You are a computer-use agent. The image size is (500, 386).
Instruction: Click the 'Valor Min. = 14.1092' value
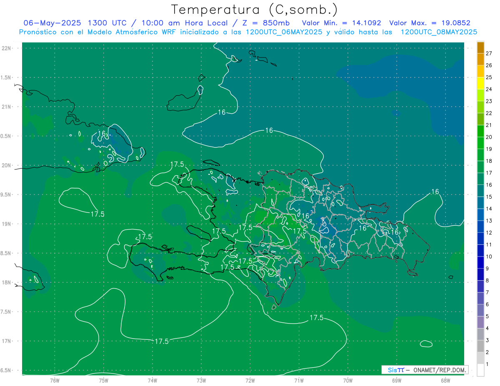pos(341,23)
